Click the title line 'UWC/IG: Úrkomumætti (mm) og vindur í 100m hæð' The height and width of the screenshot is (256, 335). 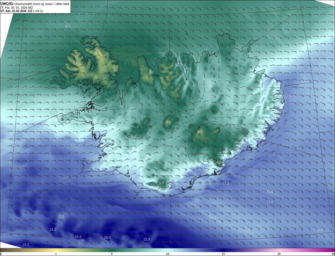pos(35,4)
